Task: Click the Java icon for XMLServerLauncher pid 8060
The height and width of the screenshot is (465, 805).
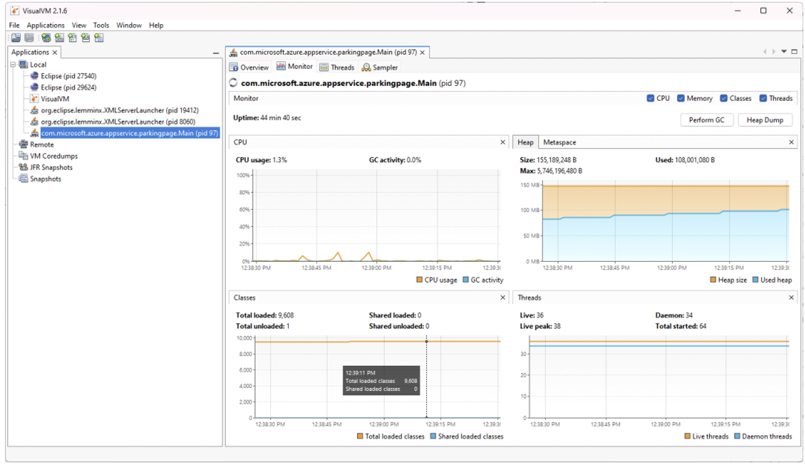Action: click(x=34, y=122)
